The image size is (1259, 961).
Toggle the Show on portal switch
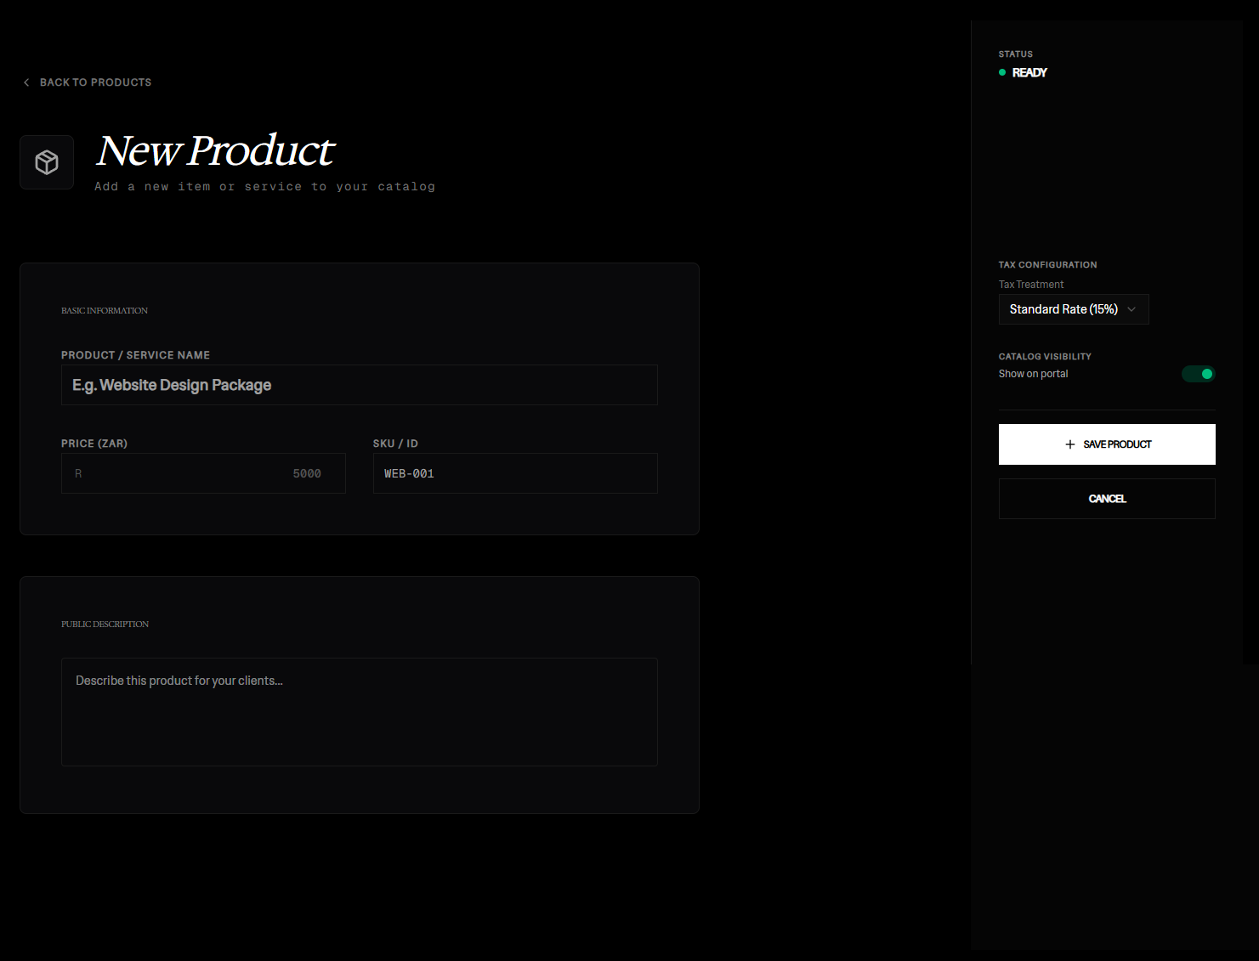point(1198,374)
